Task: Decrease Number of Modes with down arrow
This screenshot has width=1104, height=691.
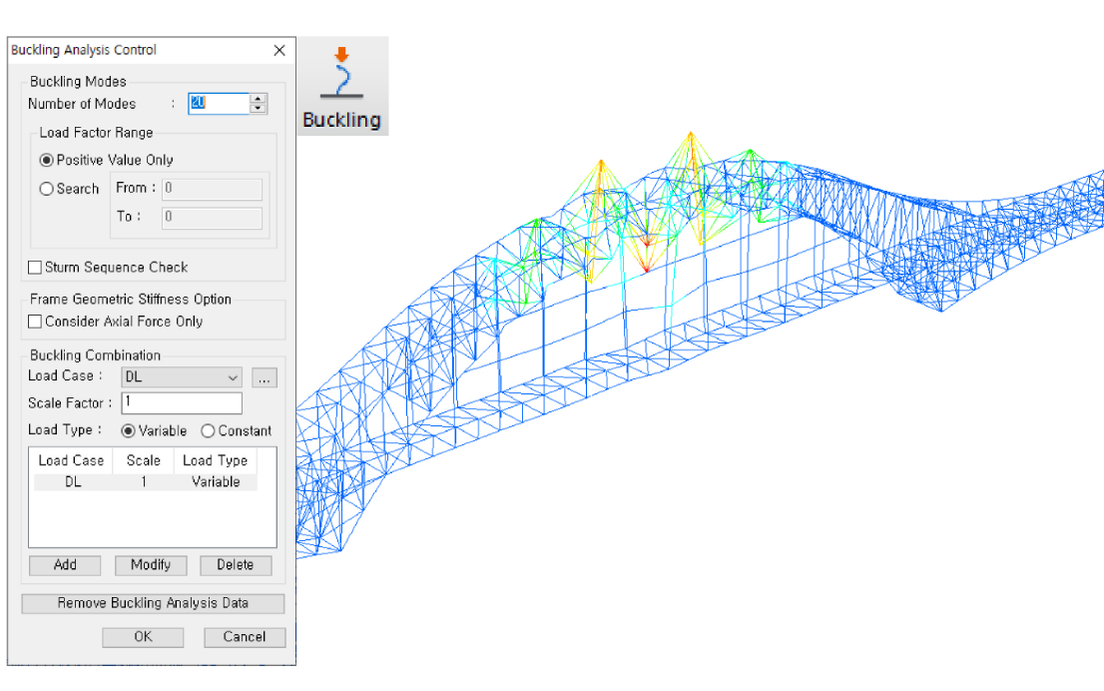Action: coord(259,108)
